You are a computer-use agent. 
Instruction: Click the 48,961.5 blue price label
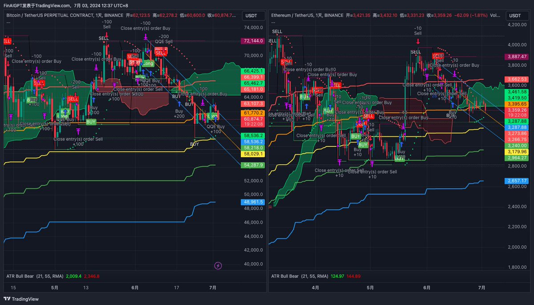click(x=253, y=202)
